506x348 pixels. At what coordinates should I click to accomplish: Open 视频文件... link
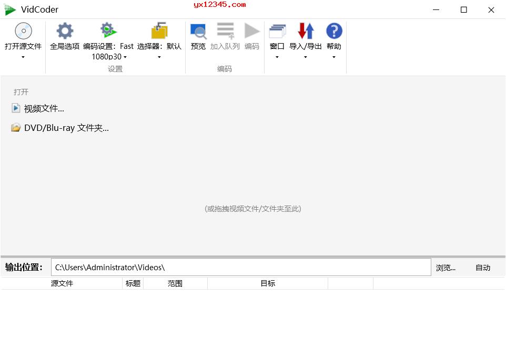tap(44, 108)
